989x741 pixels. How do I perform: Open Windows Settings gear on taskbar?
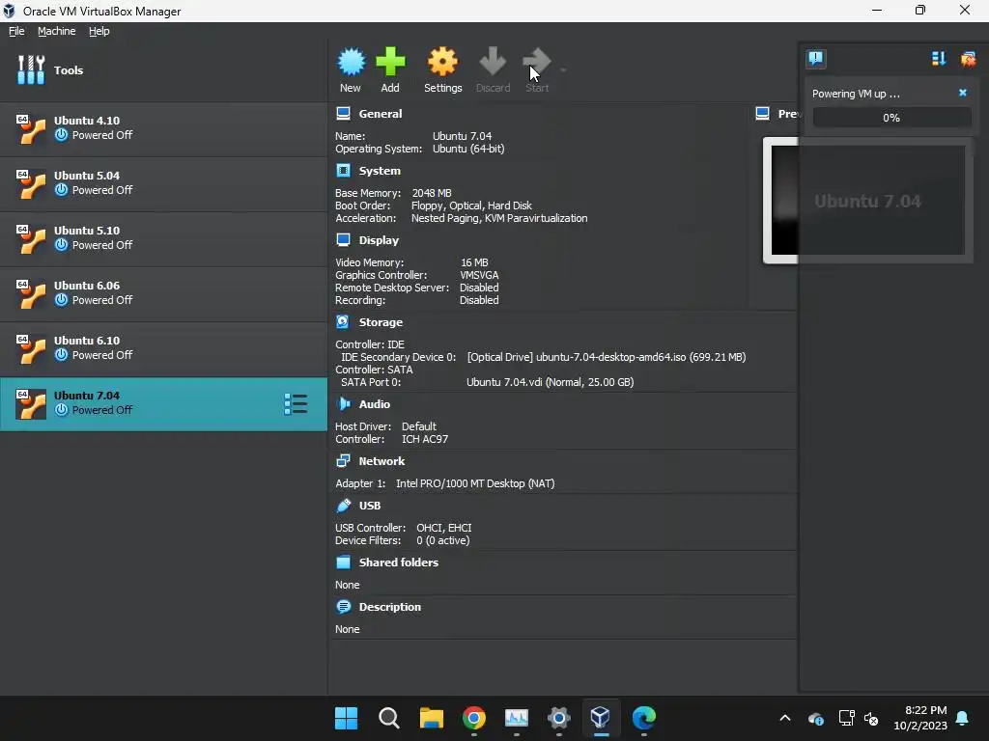coord(559,718)
